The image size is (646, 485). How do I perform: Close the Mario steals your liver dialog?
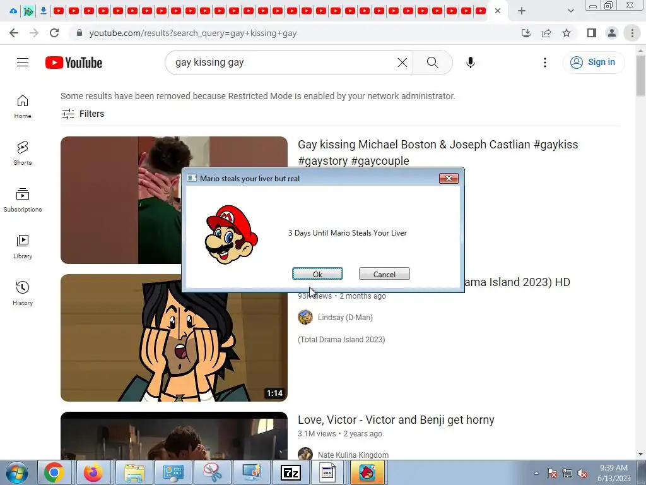tap(449, 178)
